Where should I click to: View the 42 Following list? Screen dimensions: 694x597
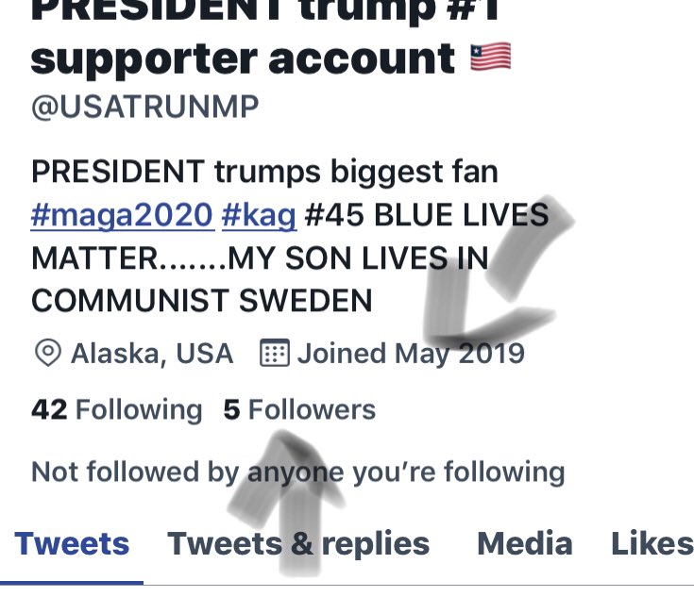(117, 409)
